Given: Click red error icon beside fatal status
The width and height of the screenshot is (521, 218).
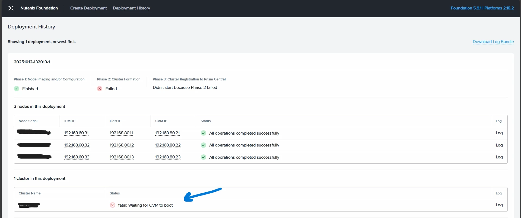Looking at the screenshot, I should 113,205.
